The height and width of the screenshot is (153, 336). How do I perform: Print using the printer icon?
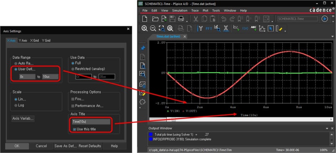(181, 19)
